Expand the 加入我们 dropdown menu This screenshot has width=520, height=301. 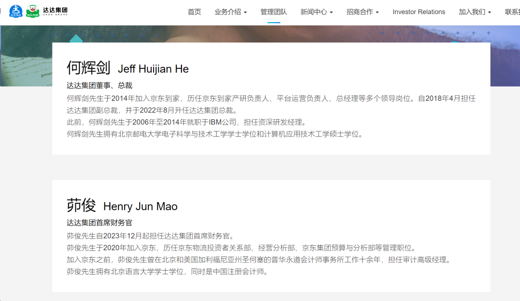coord(475,12)
